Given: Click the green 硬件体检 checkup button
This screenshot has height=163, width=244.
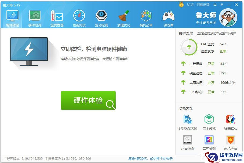Looking at the screenshot, I should 89,100.
